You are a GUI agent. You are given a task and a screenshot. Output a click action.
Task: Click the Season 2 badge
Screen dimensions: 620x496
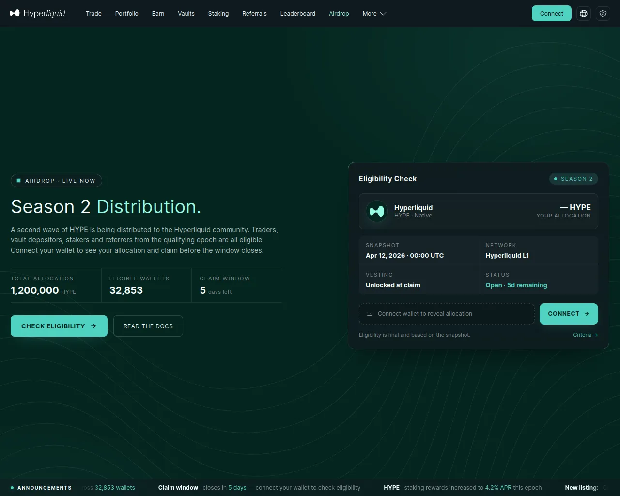573,179
